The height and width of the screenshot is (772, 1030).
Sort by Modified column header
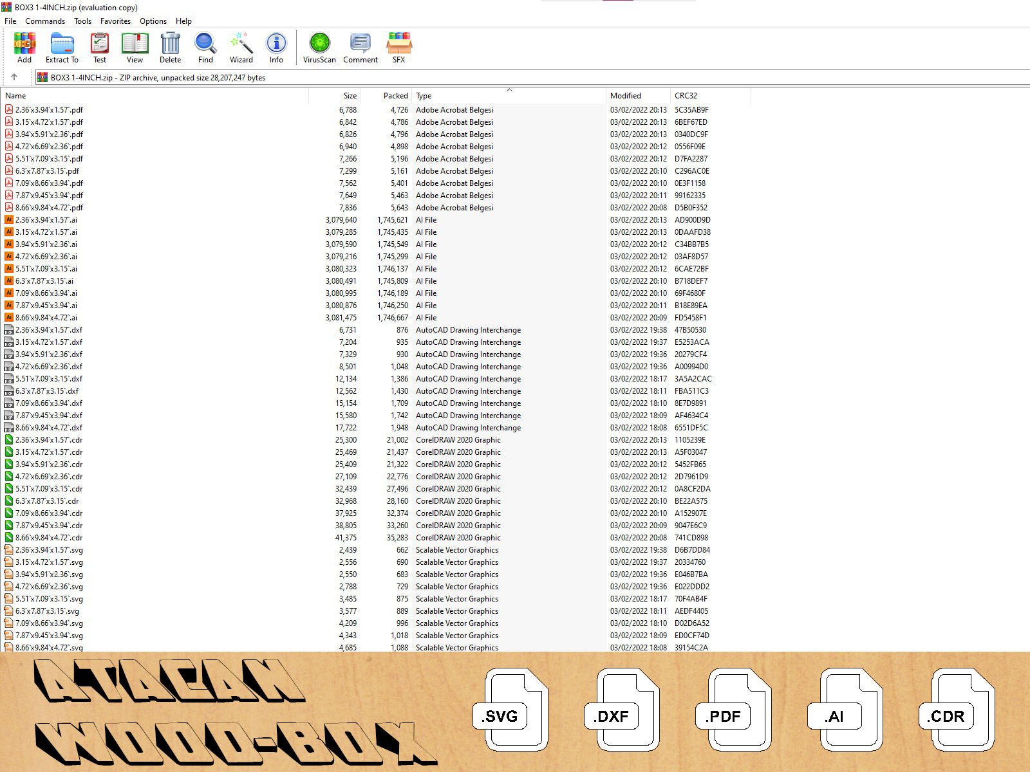639,96
